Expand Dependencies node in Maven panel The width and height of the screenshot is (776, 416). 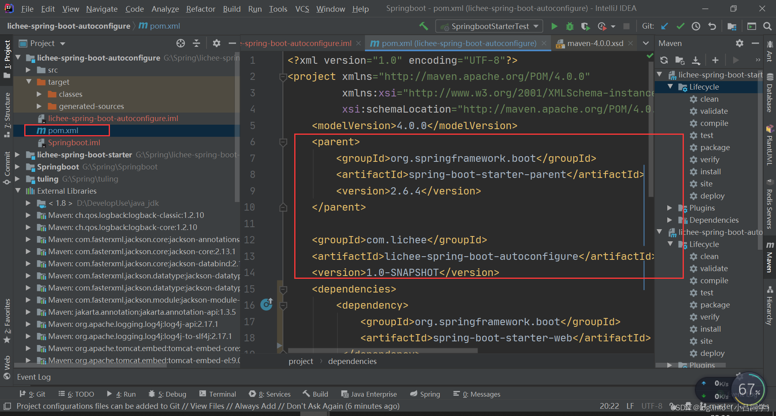pyautogui.click(x=670, y=220)
